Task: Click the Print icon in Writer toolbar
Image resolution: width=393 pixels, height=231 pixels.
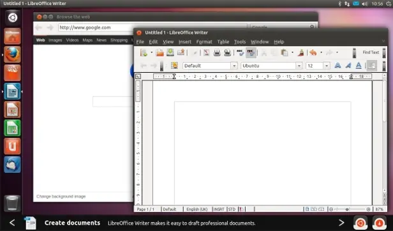Action: (x=217, y=52)
